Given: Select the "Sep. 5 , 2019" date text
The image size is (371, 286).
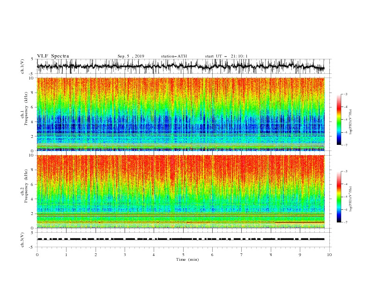Looking at the screenshot, I should (x=131, y=56).
